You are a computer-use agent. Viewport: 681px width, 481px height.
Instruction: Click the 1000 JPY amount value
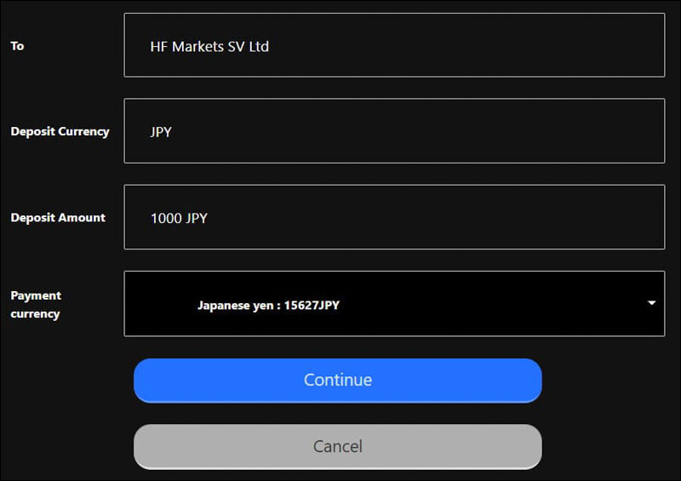(179, 218)
